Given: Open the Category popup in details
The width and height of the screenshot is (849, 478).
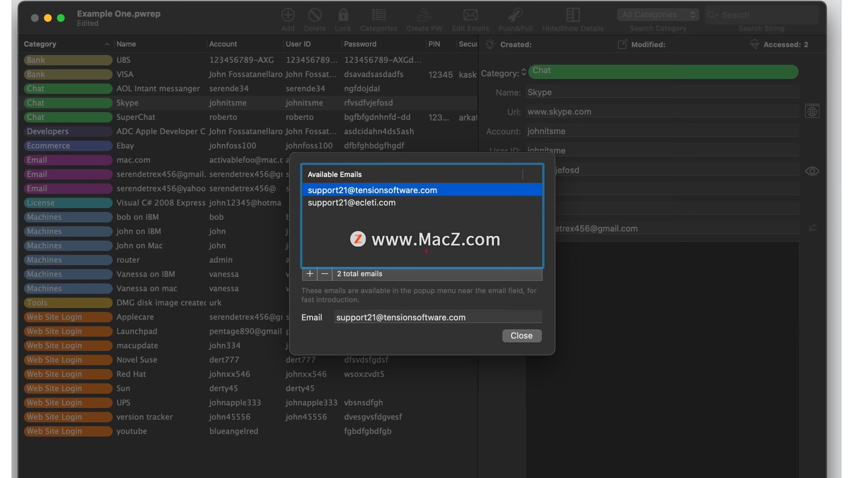Looking at the screenshot, I should pyautogui.click(x=524, y=72).
